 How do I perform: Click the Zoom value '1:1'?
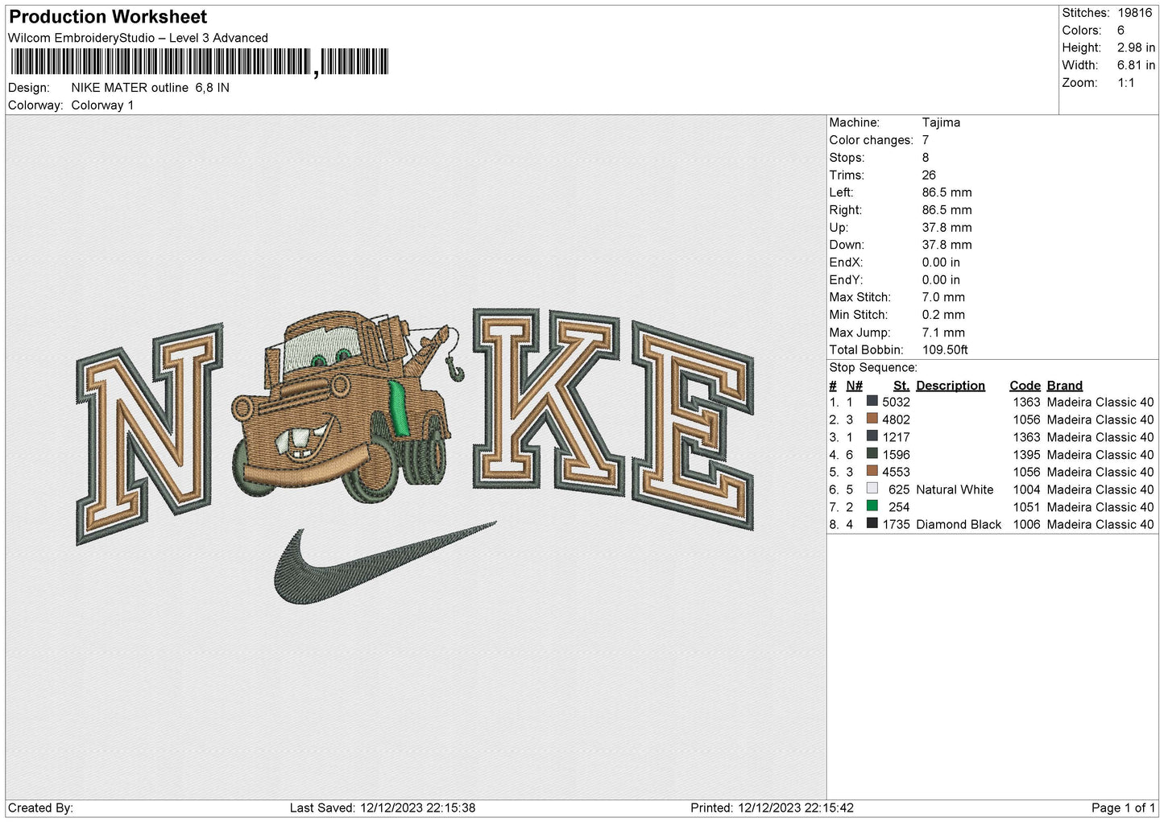pyautogui.click(x=1125, y=83)
